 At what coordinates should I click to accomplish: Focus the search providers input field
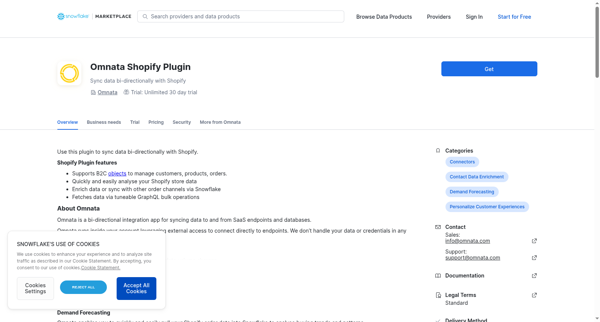coord(241,16)
